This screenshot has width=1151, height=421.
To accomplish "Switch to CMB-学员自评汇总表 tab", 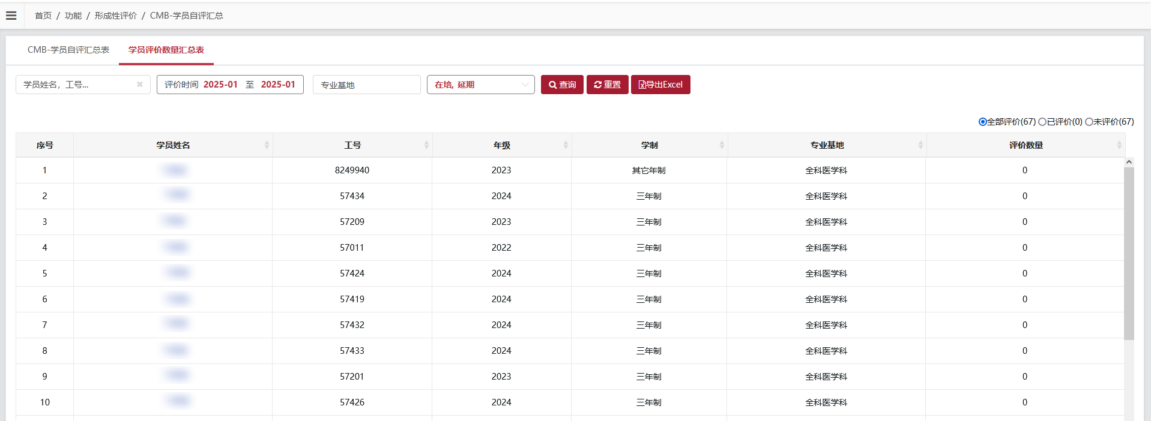I will (x=68, y=50).
